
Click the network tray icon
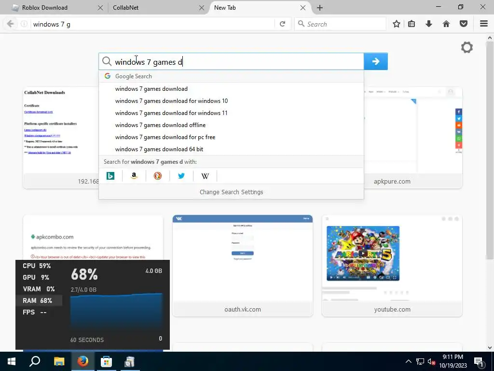point(420,361)
